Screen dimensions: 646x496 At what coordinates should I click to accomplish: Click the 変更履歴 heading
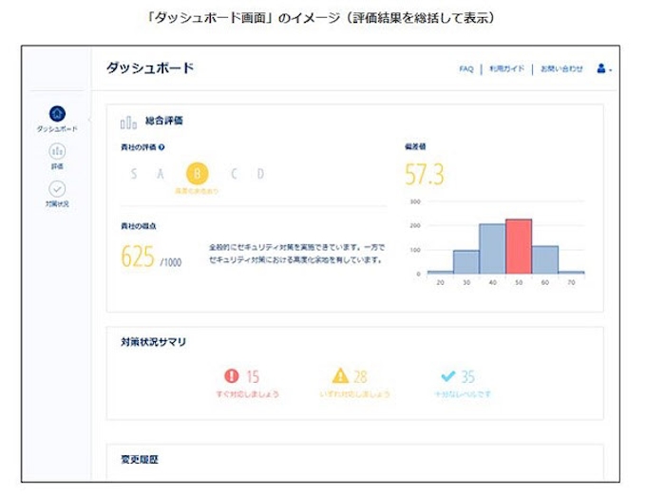click(140, 459)
